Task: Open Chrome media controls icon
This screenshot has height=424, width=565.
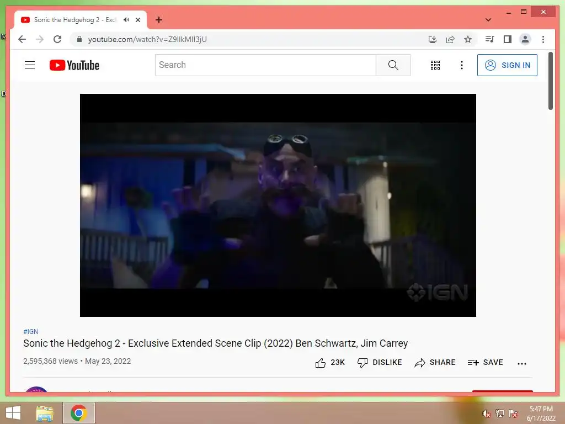Action: (490, 39)
